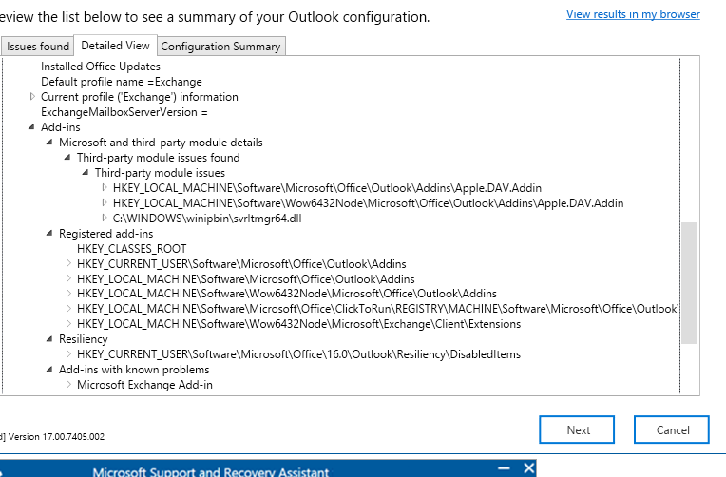The height and width of the screenshot is (477, 726).
Task: Expand Resiliency\DisabledItems registry entry
Action: [68, 354]
